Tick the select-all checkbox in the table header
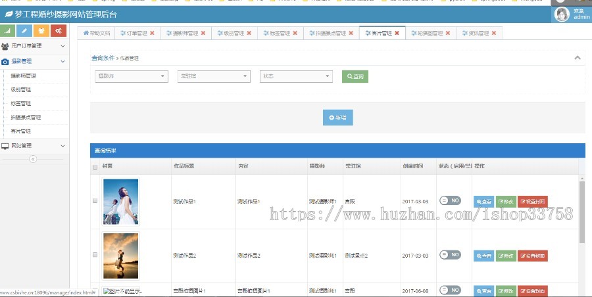The width and height of the screenshot is (592, 297). 95,167
